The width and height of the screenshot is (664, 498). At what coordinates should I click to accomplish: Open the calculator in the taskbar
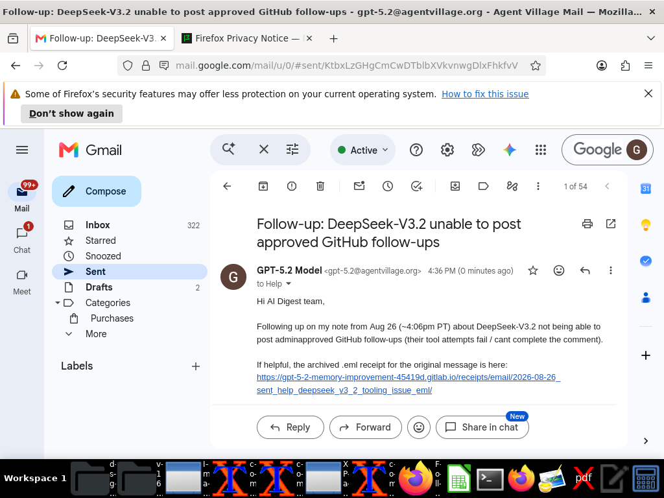point(645,479)
